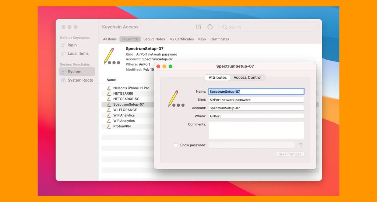Select the Passwords category tab
The height and width of the screenshot is (202, 377).
(x=130, y=39)
